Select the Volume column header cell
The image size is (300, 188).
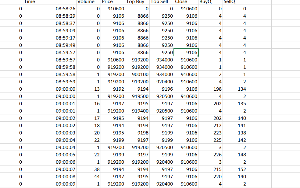point(88,2)
